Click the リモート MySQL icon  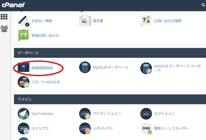point(23,82)
